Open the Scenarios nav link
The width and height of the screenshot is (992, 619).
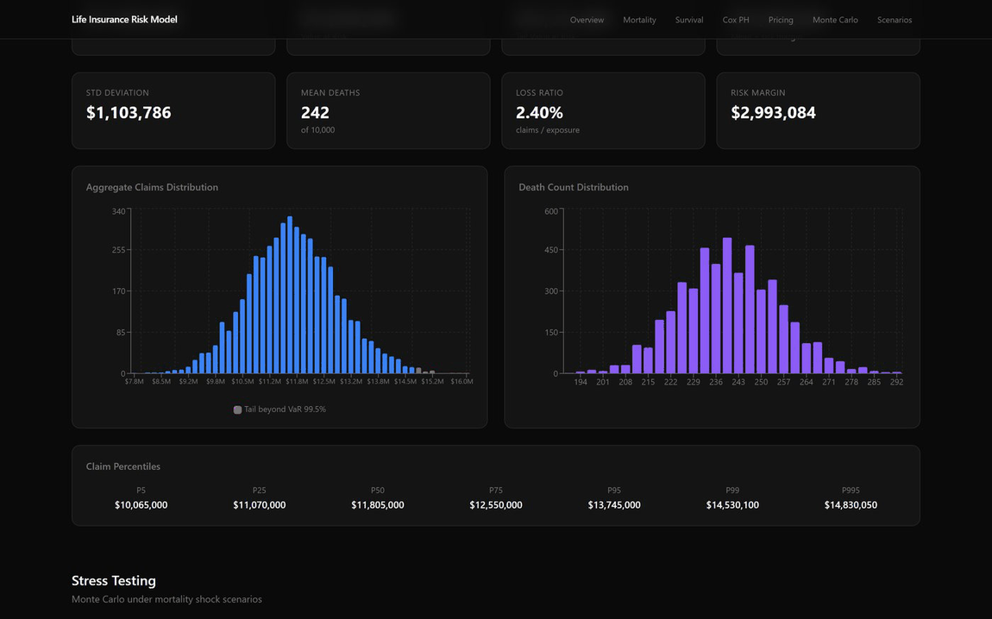tap(894, 20)
